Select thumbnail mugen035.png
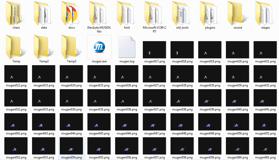 pyautogui.click(x=99, y=98)
